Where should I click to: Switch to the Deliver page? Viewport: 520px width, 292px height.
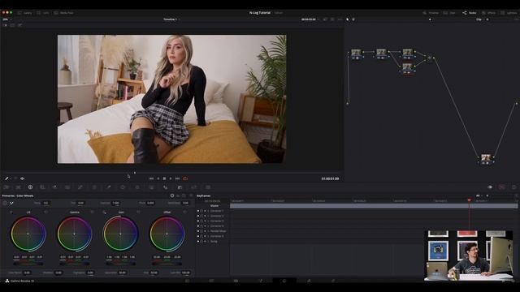pyautogui.click(x=333, y=281)
